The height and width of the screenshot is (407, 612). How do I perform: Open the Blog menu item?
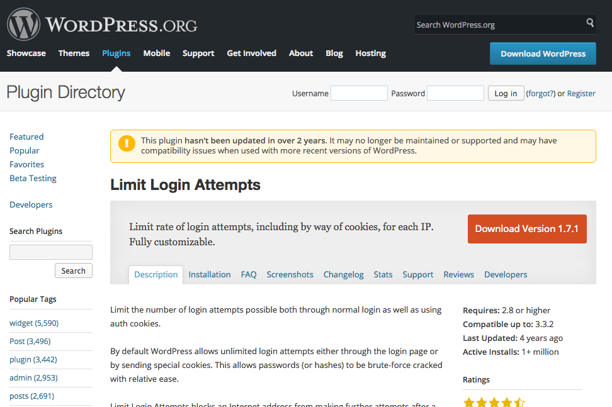(334, 53)
